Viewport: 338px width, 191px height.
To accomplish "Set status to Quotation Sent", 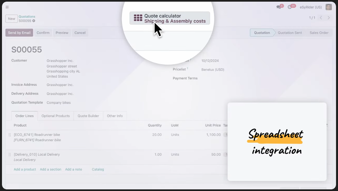I will pos(290,33).
